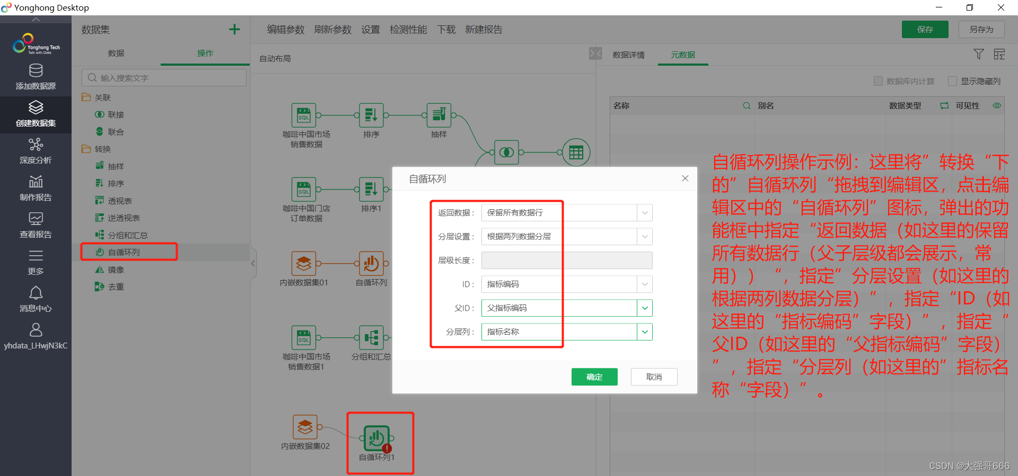Close the 自循环列 dialog
Screen dimensions: 1018x476
pos(685,178)
